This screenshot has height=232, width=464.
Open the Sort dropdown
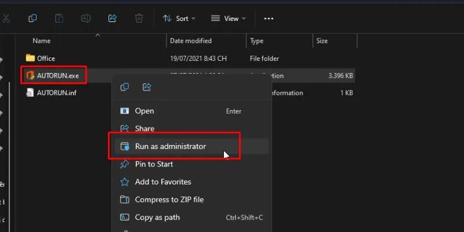(178, 19)
